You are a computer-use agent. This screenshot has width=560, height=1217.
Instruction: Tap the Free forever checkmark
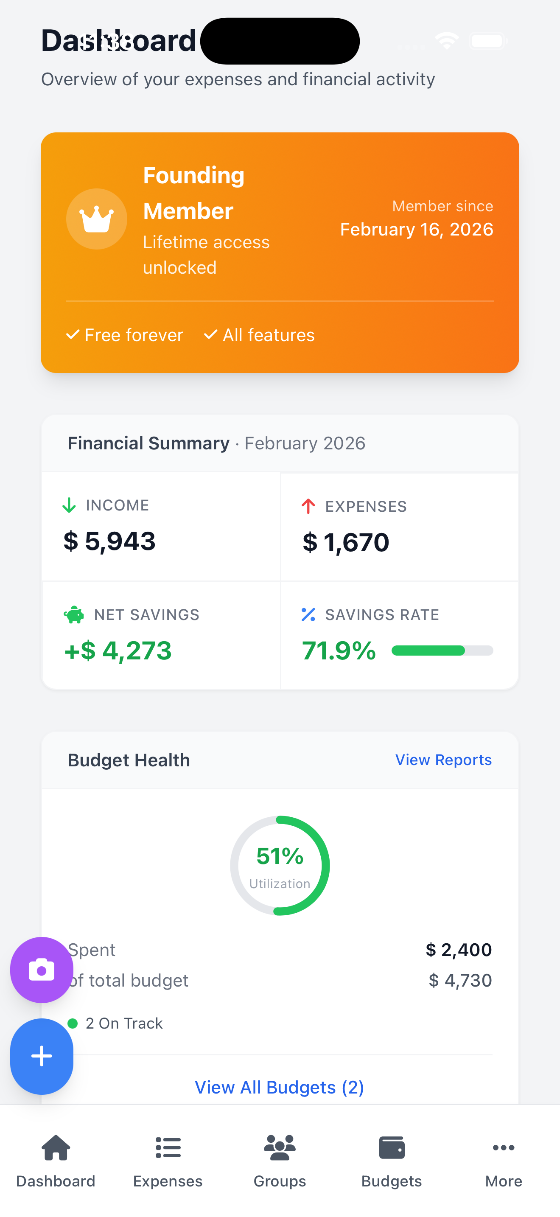coord(73,335)
